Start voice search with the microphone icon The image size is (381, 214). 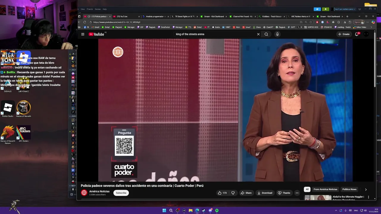point(277,34)
